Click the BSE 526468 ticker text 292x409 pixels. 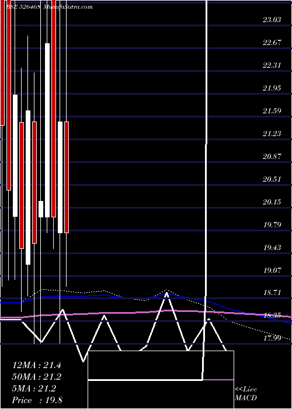click(x=23, y=7)
